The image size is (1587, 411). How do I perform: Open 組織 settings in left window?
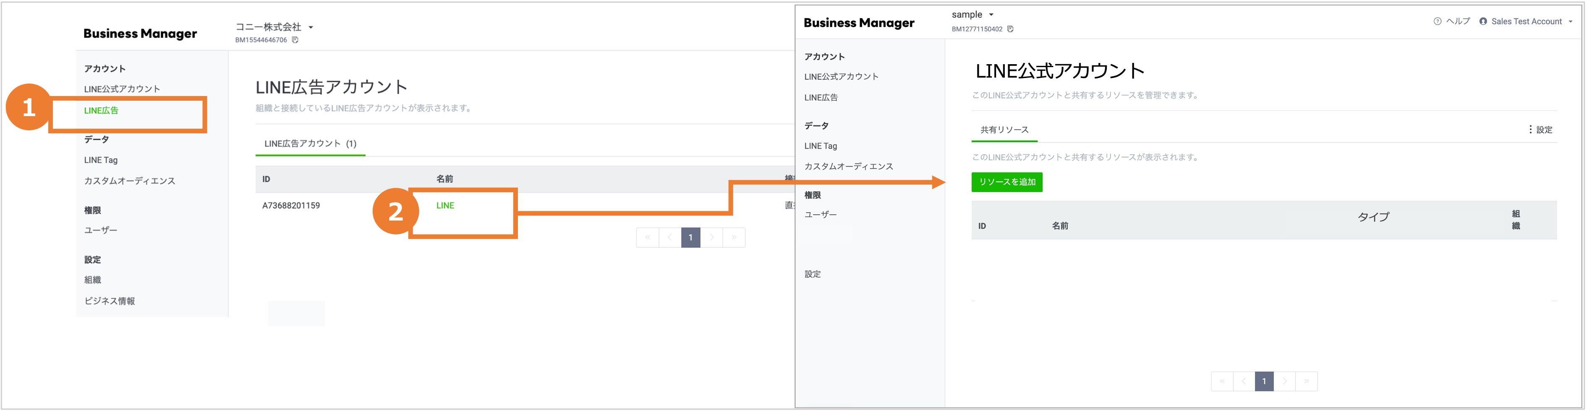coord(92,280)
